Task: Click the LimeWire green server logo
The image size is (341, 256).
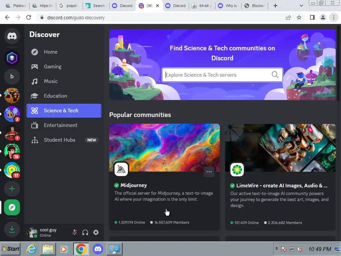Action: (x=237, y=170)
